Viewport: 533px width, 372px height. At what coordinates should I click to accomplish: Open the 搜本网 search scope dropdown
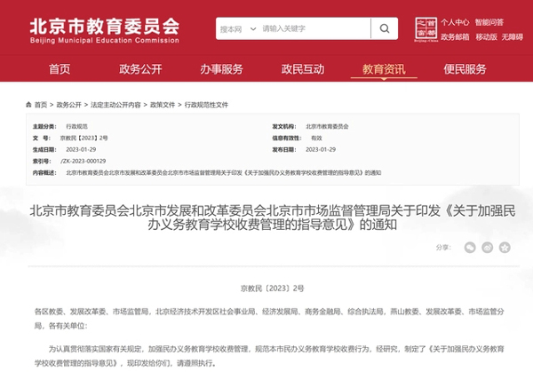click(x=237, y=29)
